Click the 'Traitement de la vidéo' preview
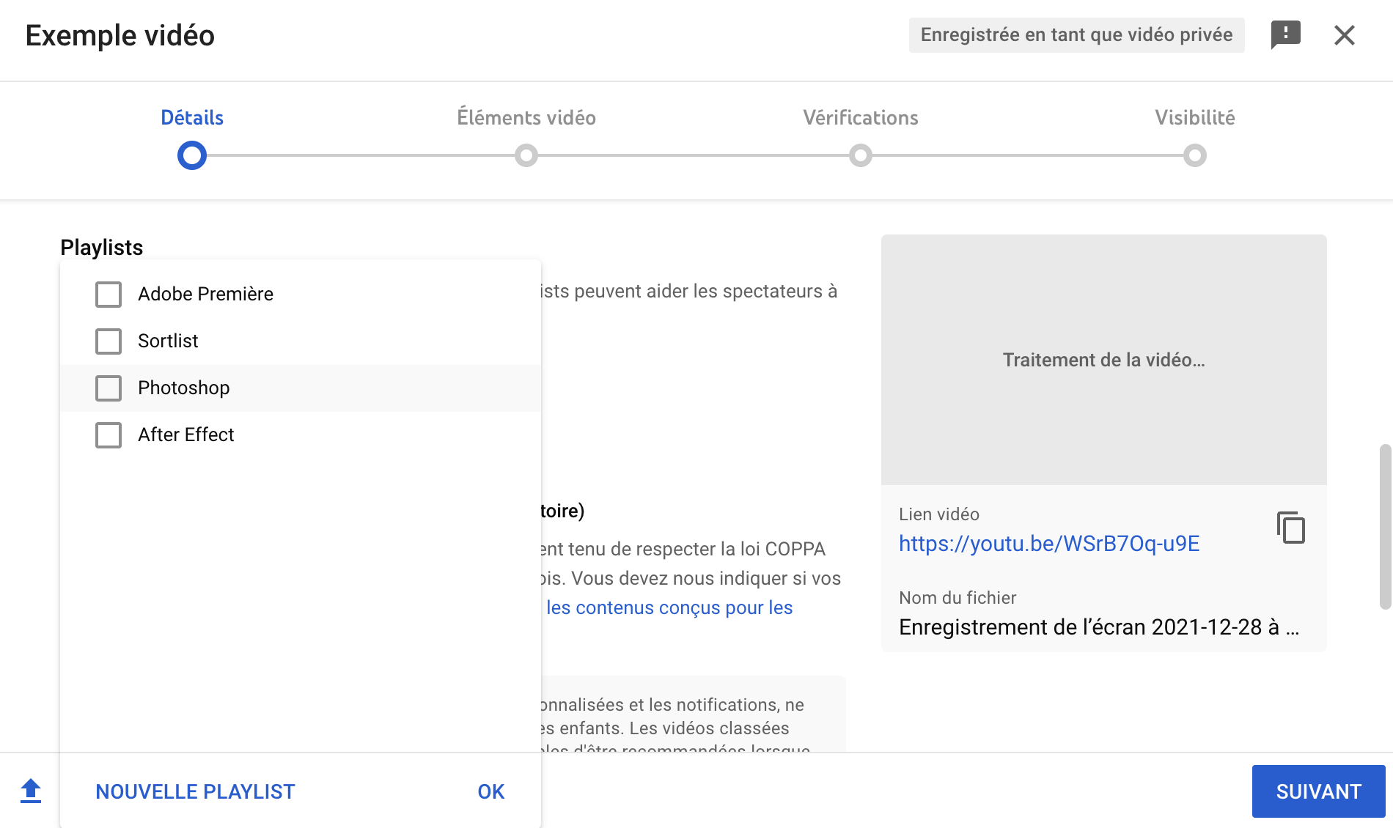This screenshot has width=1393, height=828. (x=1104, y=360)
